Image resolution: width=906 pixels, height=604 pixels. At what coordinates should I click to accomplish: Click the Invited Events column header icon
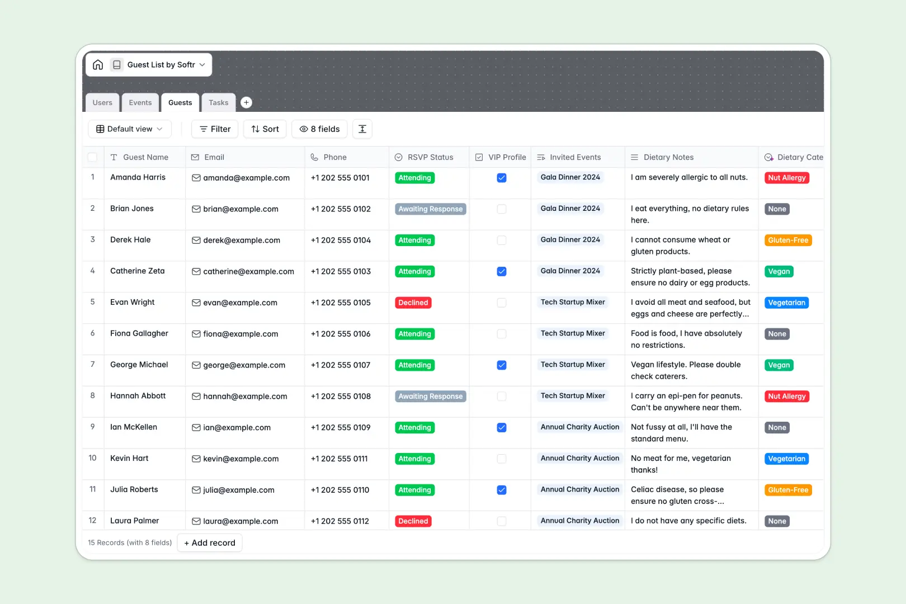click(540, 157)
